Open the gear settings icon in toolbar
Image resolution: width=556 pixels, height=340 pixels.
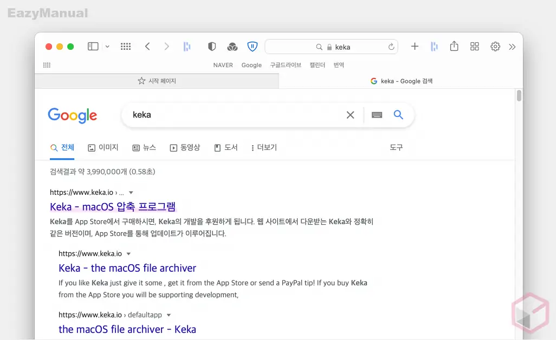pos(495,47)
